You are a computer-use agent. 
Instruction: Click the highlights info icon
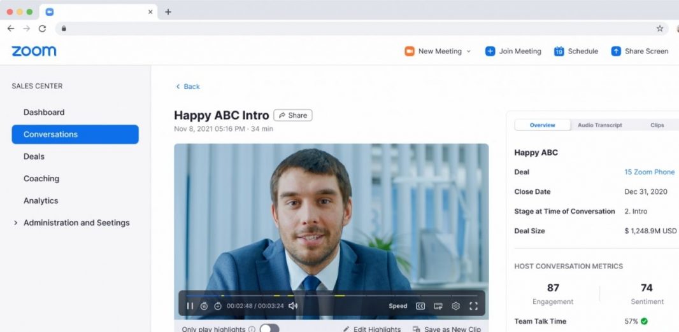pos(252,329)
